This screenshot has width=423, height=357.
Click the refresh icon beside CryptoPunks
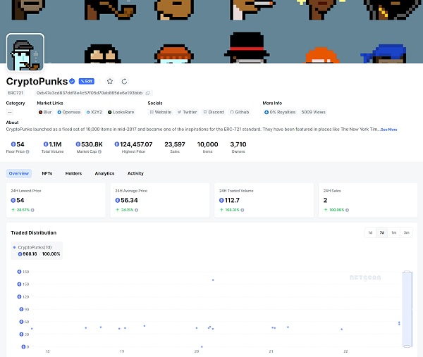(124, 81)
